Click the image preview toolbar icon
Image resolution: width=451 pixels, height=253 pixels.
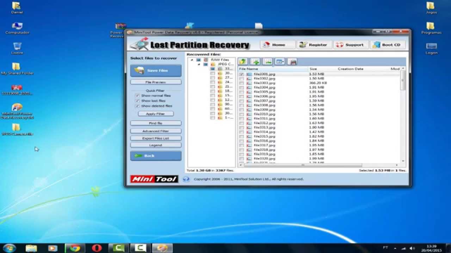point(268,62)
